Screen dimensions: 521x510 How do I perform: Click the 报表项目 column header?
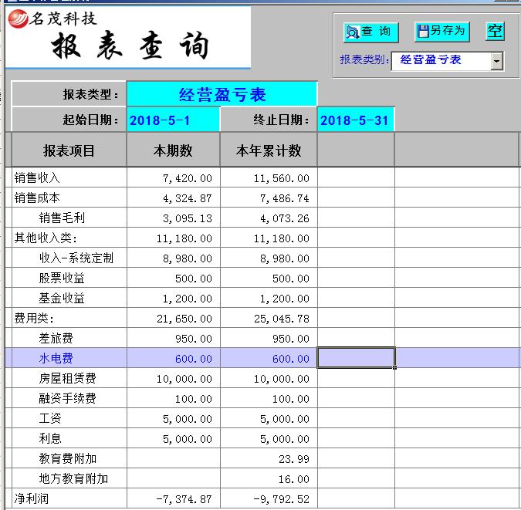coord(69,150)
